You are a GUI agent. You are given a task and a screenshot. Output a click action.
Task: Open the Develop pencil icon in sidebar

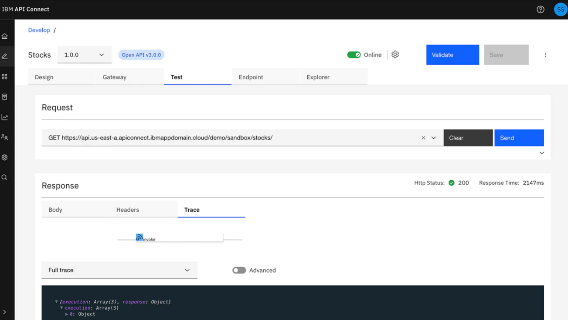click(5, 57)
